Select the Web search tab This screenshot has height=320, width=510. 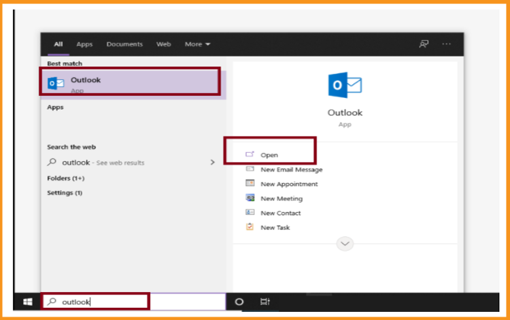point(164,44)
